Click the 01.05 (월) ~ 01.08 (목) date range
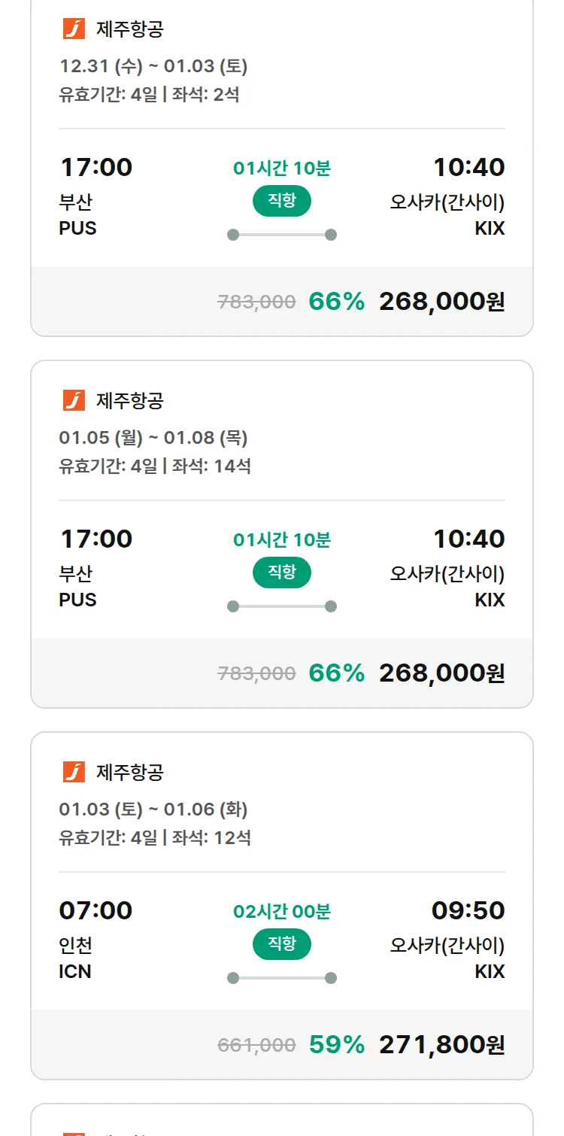 click(x=153, y=438)
